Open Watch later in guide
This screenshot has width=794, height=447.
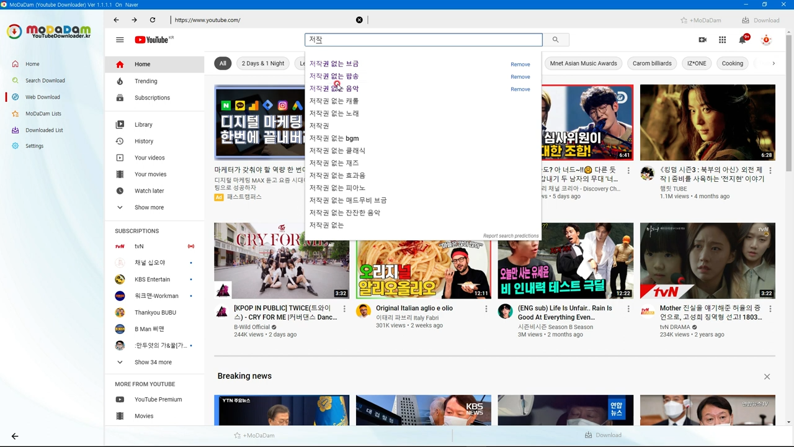[154, 191]
